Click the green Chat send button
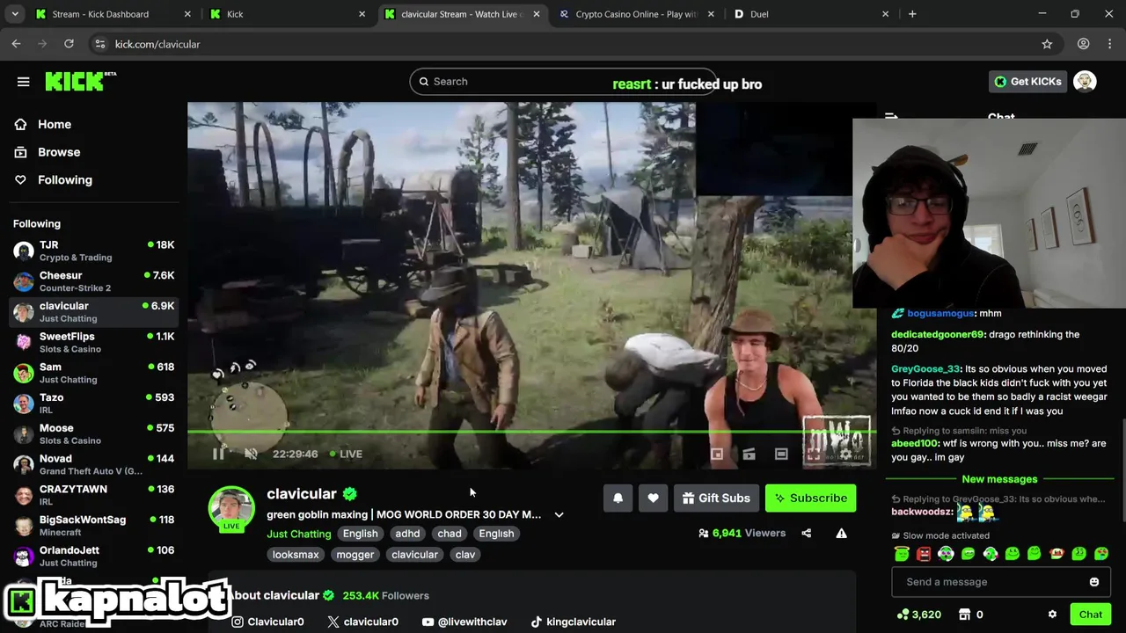This screenshot has width=1126, height=633. click(x=1091, y=615)
